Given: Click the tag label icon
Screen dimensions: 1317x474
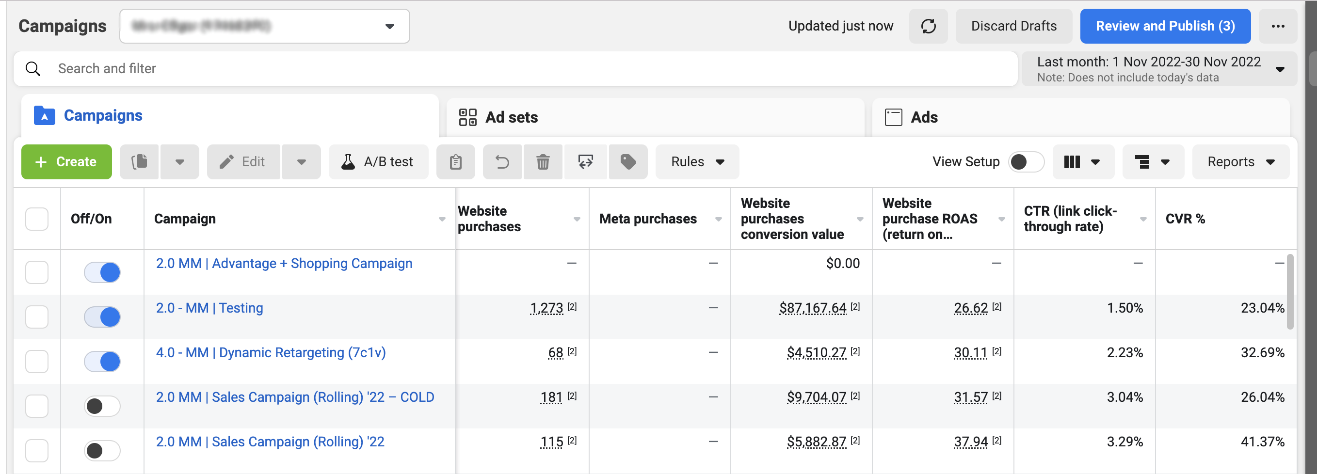Looking at the screenshot, I should [628, 162].
